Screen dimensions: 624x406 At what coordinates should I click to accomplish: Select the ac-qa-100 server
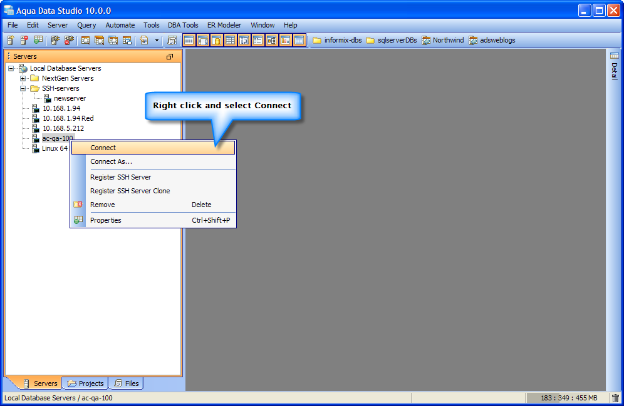[x=57, y=138]
